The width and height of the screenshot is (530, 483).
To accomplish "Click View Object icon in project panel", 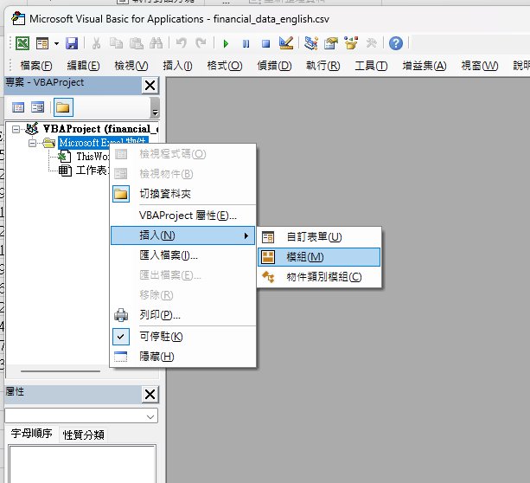I will [37, 107].
